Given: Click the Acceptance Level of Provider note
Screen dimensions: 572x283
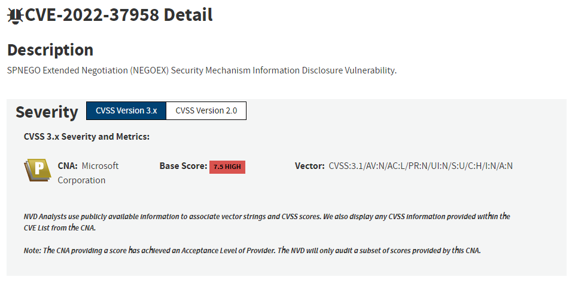Looking at the screenshot, I should (252, 250).
